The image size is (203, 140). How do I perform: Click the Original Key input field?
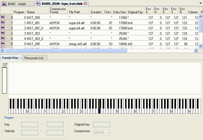(101, 124)
